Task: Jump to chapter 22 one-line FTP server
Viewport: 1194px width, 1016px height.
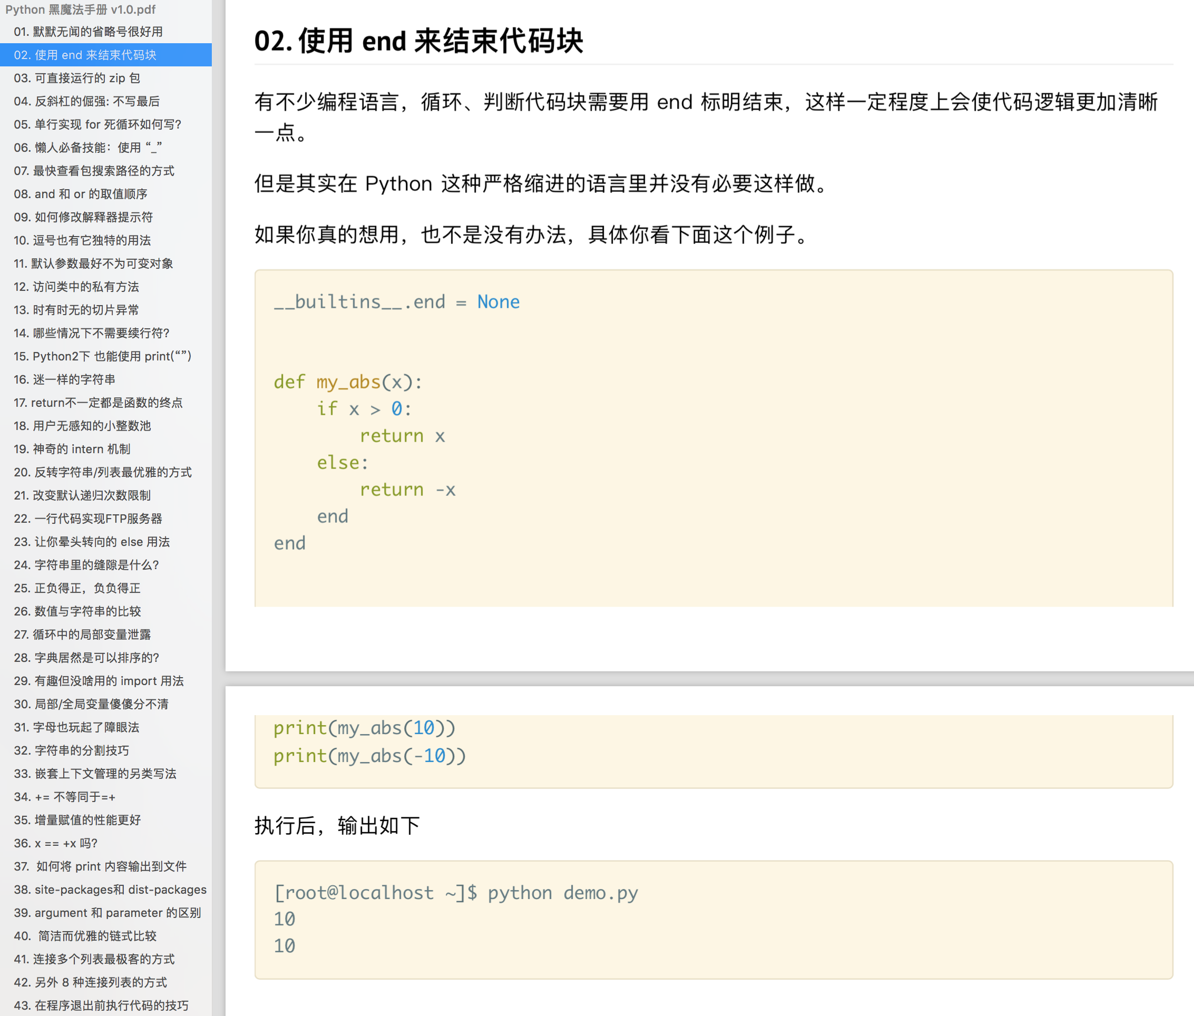Action: pos(87,519)
